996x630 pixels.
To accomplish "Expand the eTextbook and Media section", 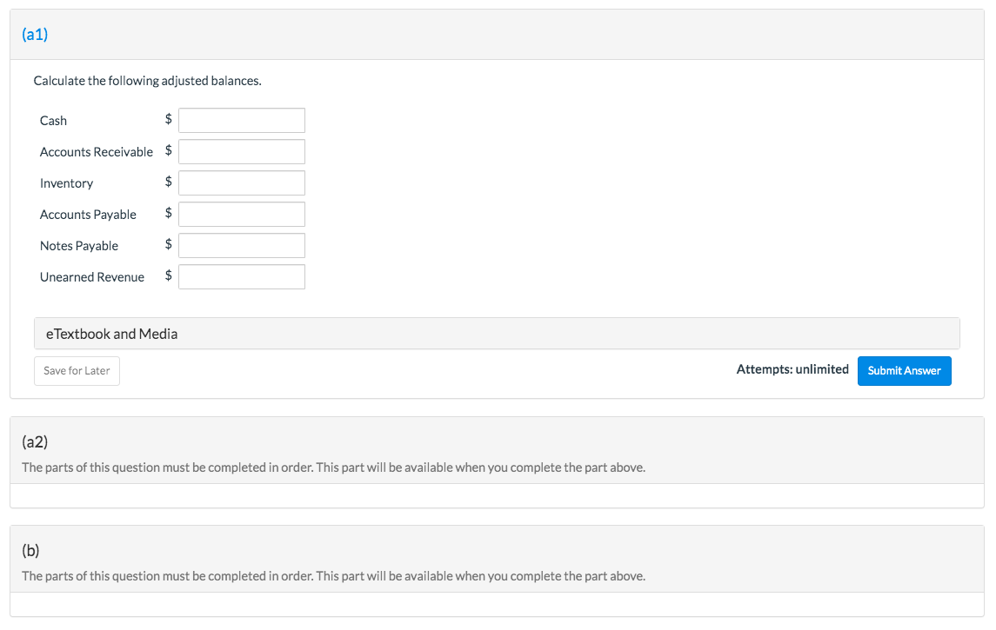I will point(497,334).
